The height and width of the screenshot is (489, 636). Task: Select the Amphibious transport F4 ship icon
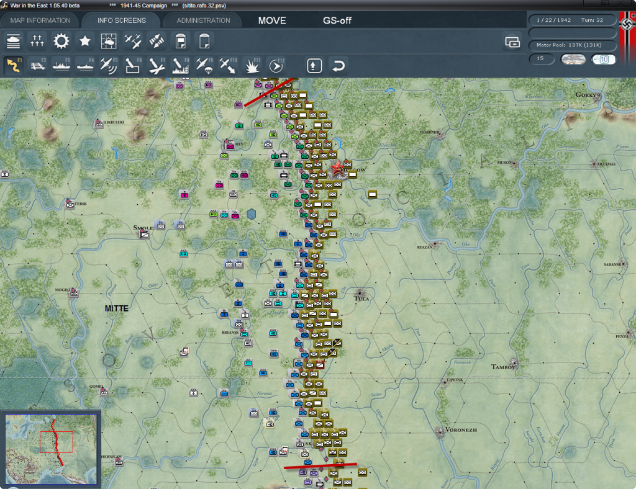pyautogui.click(x=85, y=66)
